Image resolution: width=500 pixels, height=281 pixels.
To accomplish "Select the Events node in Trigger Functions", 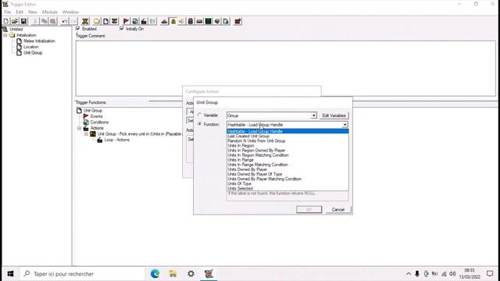I will pyautogui.click(x=96, y=116).
